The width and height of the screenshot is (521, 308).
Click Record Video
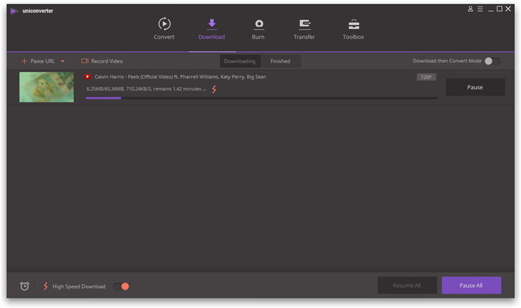pos(102,61)
